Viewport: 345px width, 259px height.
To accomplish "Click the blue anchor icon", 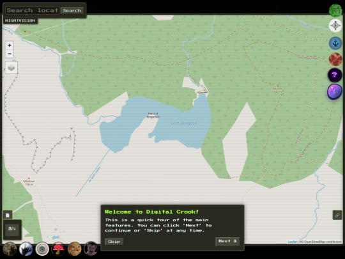I will pos(335,43).
